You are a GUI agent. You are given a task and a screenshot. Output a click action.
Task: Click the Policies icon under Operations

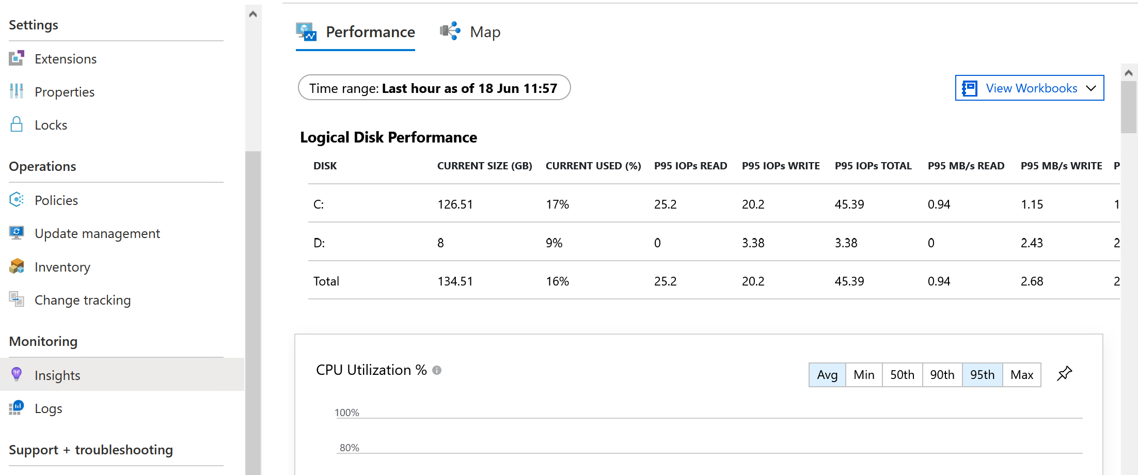point(17,200)
